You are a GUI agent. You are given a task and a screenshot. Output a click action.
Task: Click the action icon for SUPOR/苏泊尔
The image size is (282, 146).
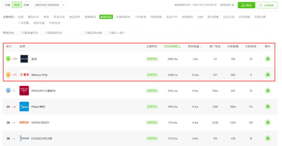[268, 122]
